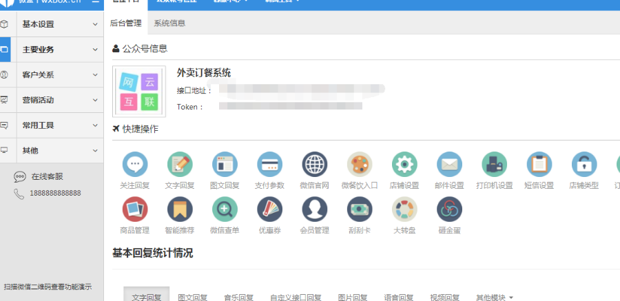
Task: Open the 其他模块 dropdown tab
Action: (x=494, y=297)
